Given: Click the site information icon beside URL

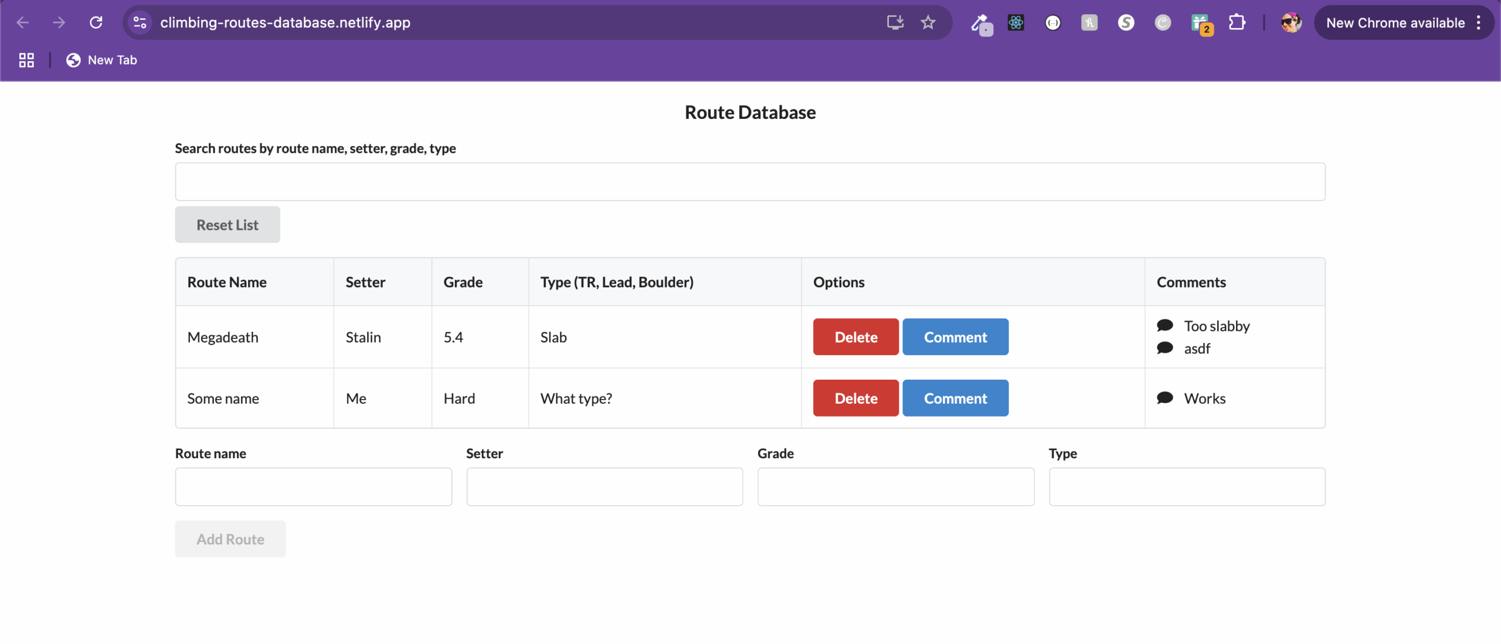Looking at the screenshot, I should 140,23.
